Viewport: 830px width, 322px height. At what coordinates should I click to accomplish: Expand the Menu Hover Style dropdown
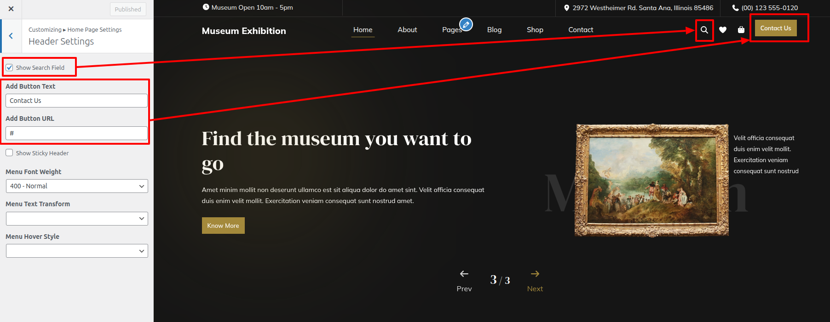pyautogui.click(x=77, y=251)
